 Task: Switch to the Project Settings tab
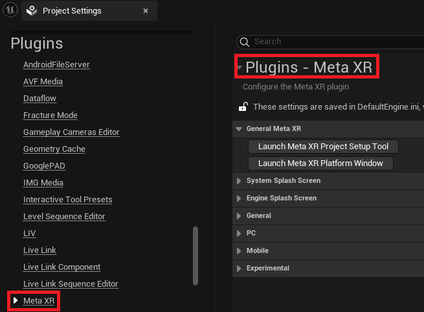point(72,11)
